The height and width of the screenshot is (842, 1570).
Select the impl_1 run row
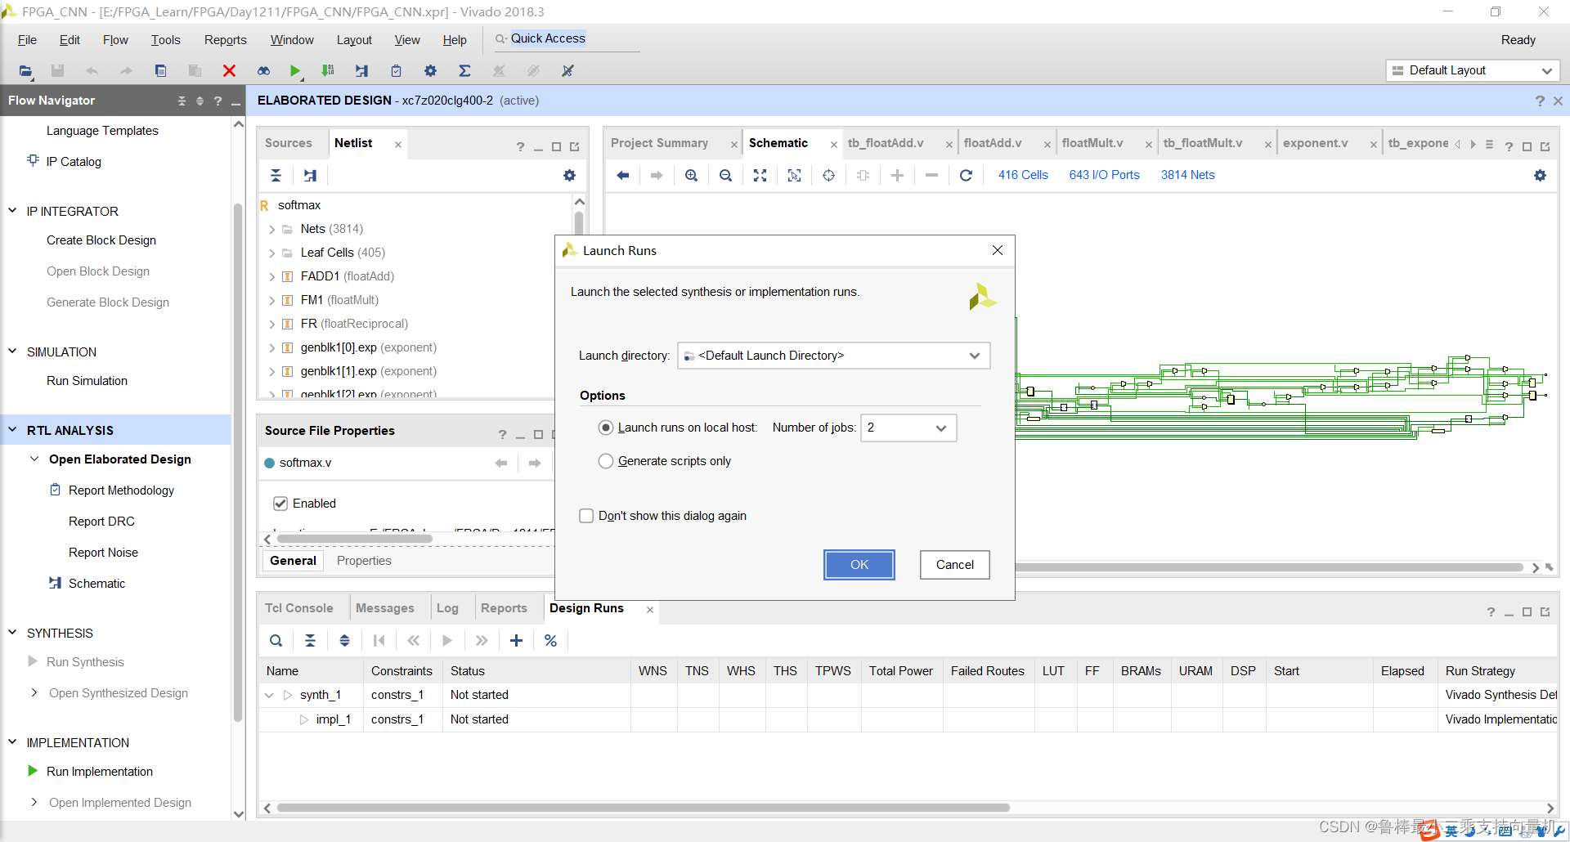coord(908,719)
